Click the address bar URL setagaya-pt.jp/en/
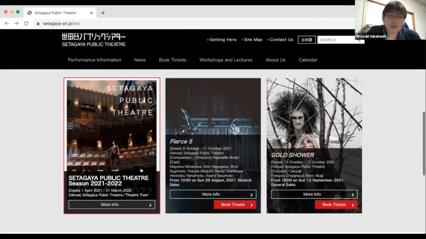Image resolution: width=426 pixels, height=239 pixels. tap(61, 24)
